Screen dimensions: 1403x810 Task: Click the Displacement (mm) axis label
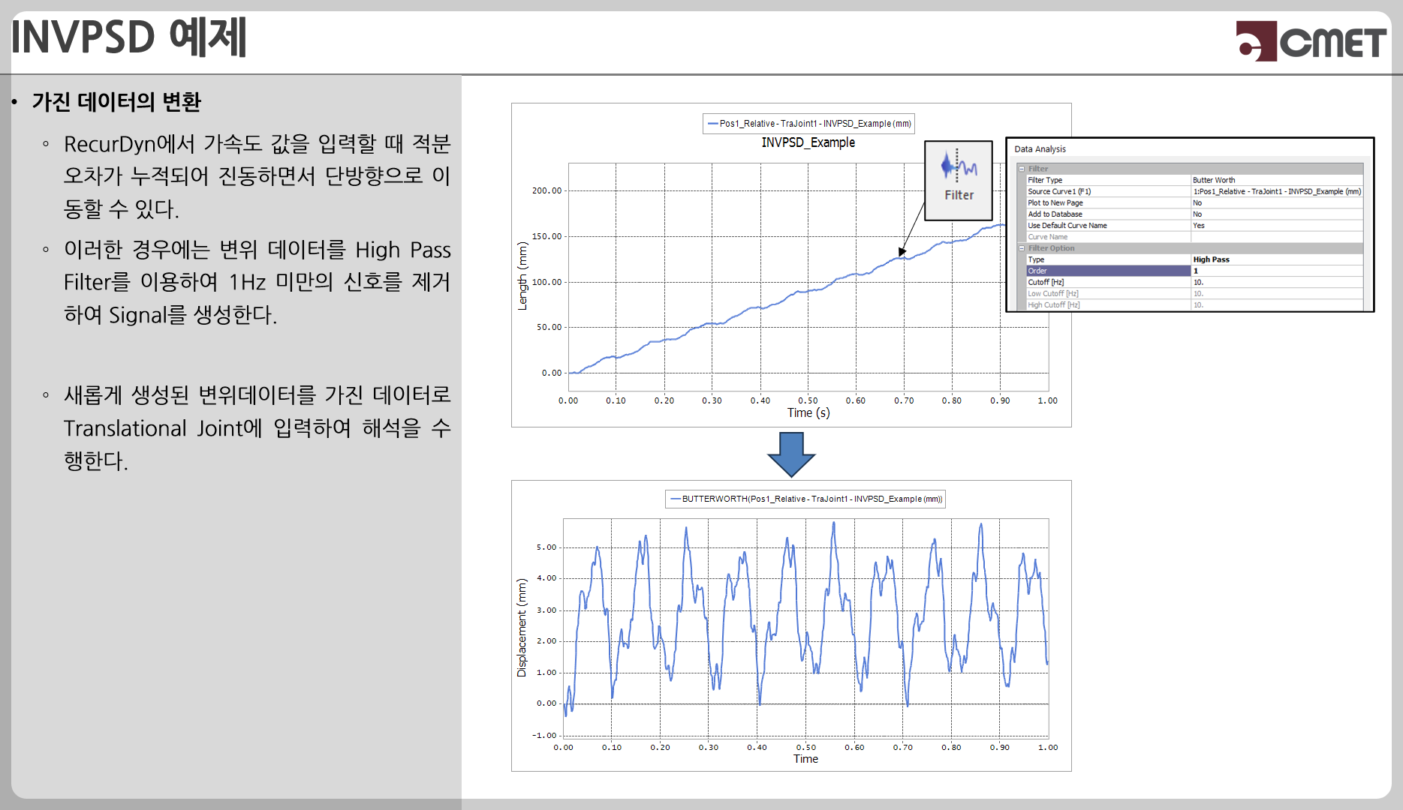[522, 627]
